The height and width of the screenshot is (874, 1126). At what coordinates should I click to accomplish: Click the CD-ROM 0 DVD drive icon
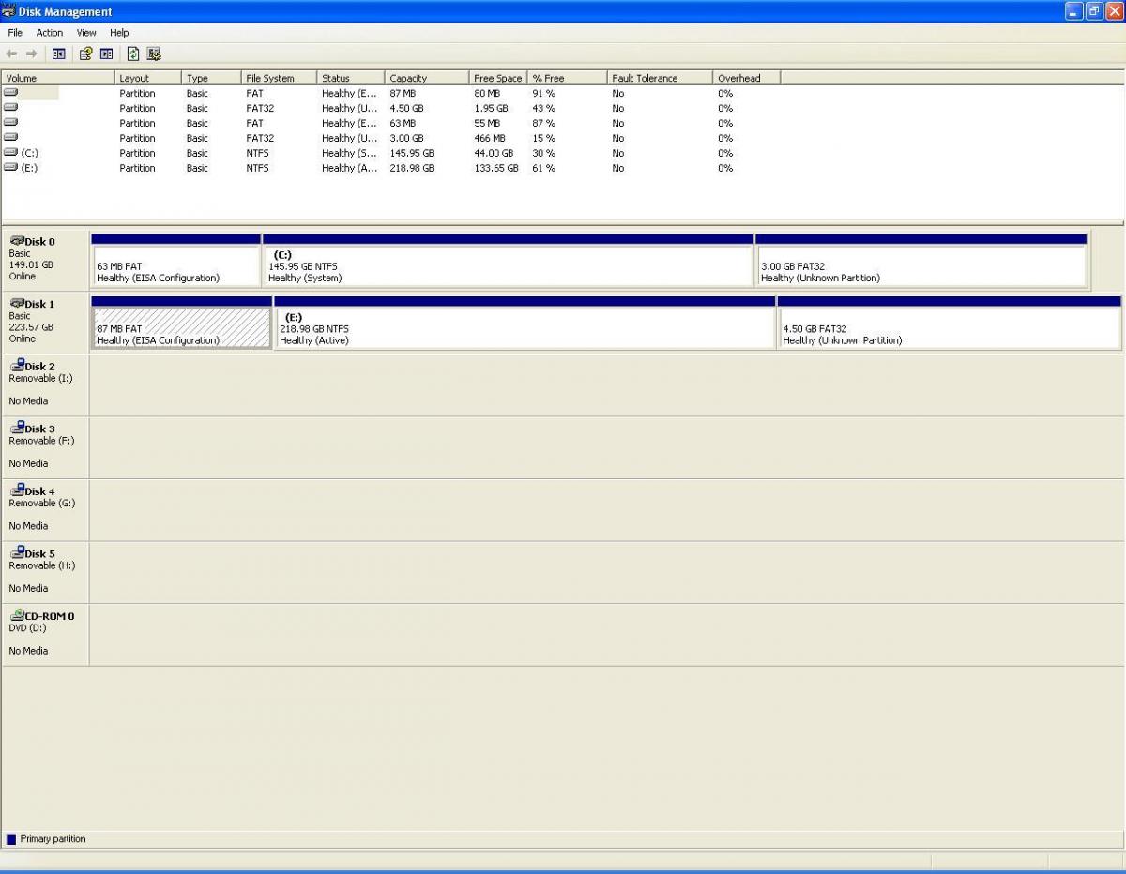[x=17, y=615]
